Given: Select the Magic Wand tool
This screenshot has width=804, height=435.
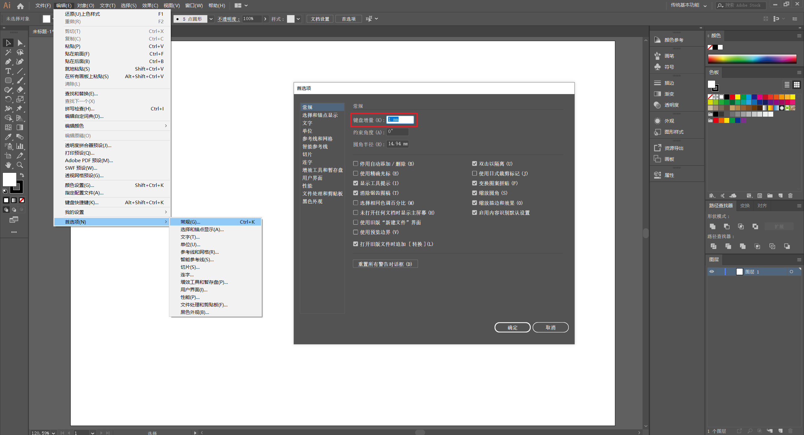Looking at the screenshot, I should pos(8,52).
